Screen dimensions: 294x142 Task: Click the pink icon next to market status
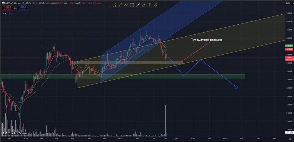[36, 3]
